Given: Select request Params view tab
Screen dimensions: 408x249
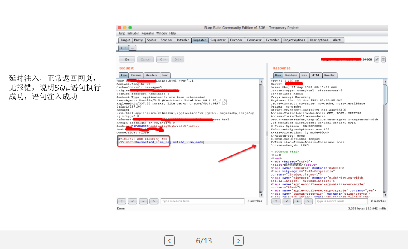Looking at the screenshot, I should (x=136, y=75).
